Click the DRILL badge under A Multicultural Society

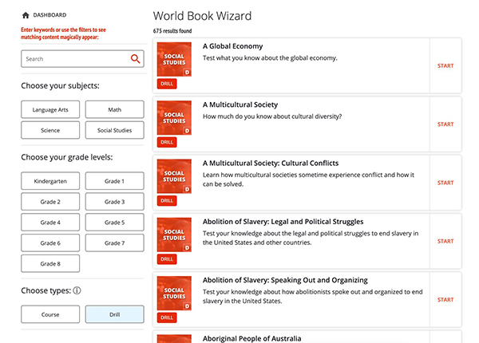coord(167,142)
